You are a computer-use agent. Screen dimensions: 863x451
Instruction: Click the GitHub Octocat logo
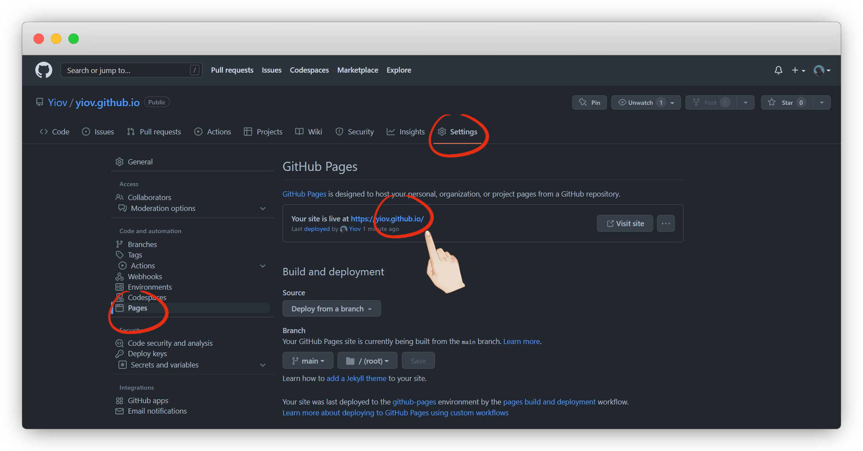click(x=44, y=70)
